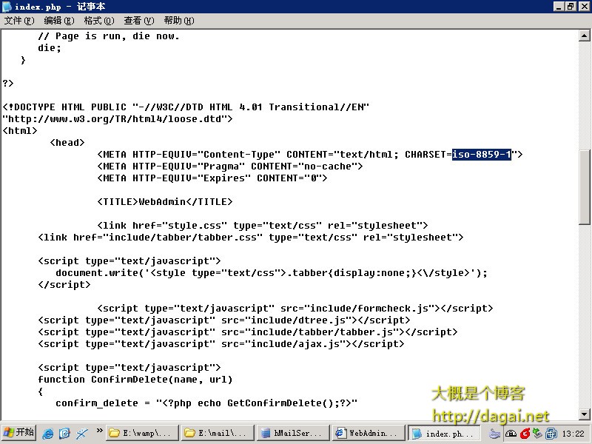592x444 pixels.
Task: Click the '<html>' tag text
Action: click(x=20, y=131)
